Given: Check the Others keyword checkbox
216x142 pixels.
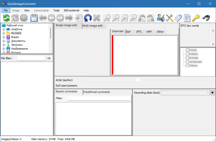Looking at the screenshot, I should [x=187, y=65].
